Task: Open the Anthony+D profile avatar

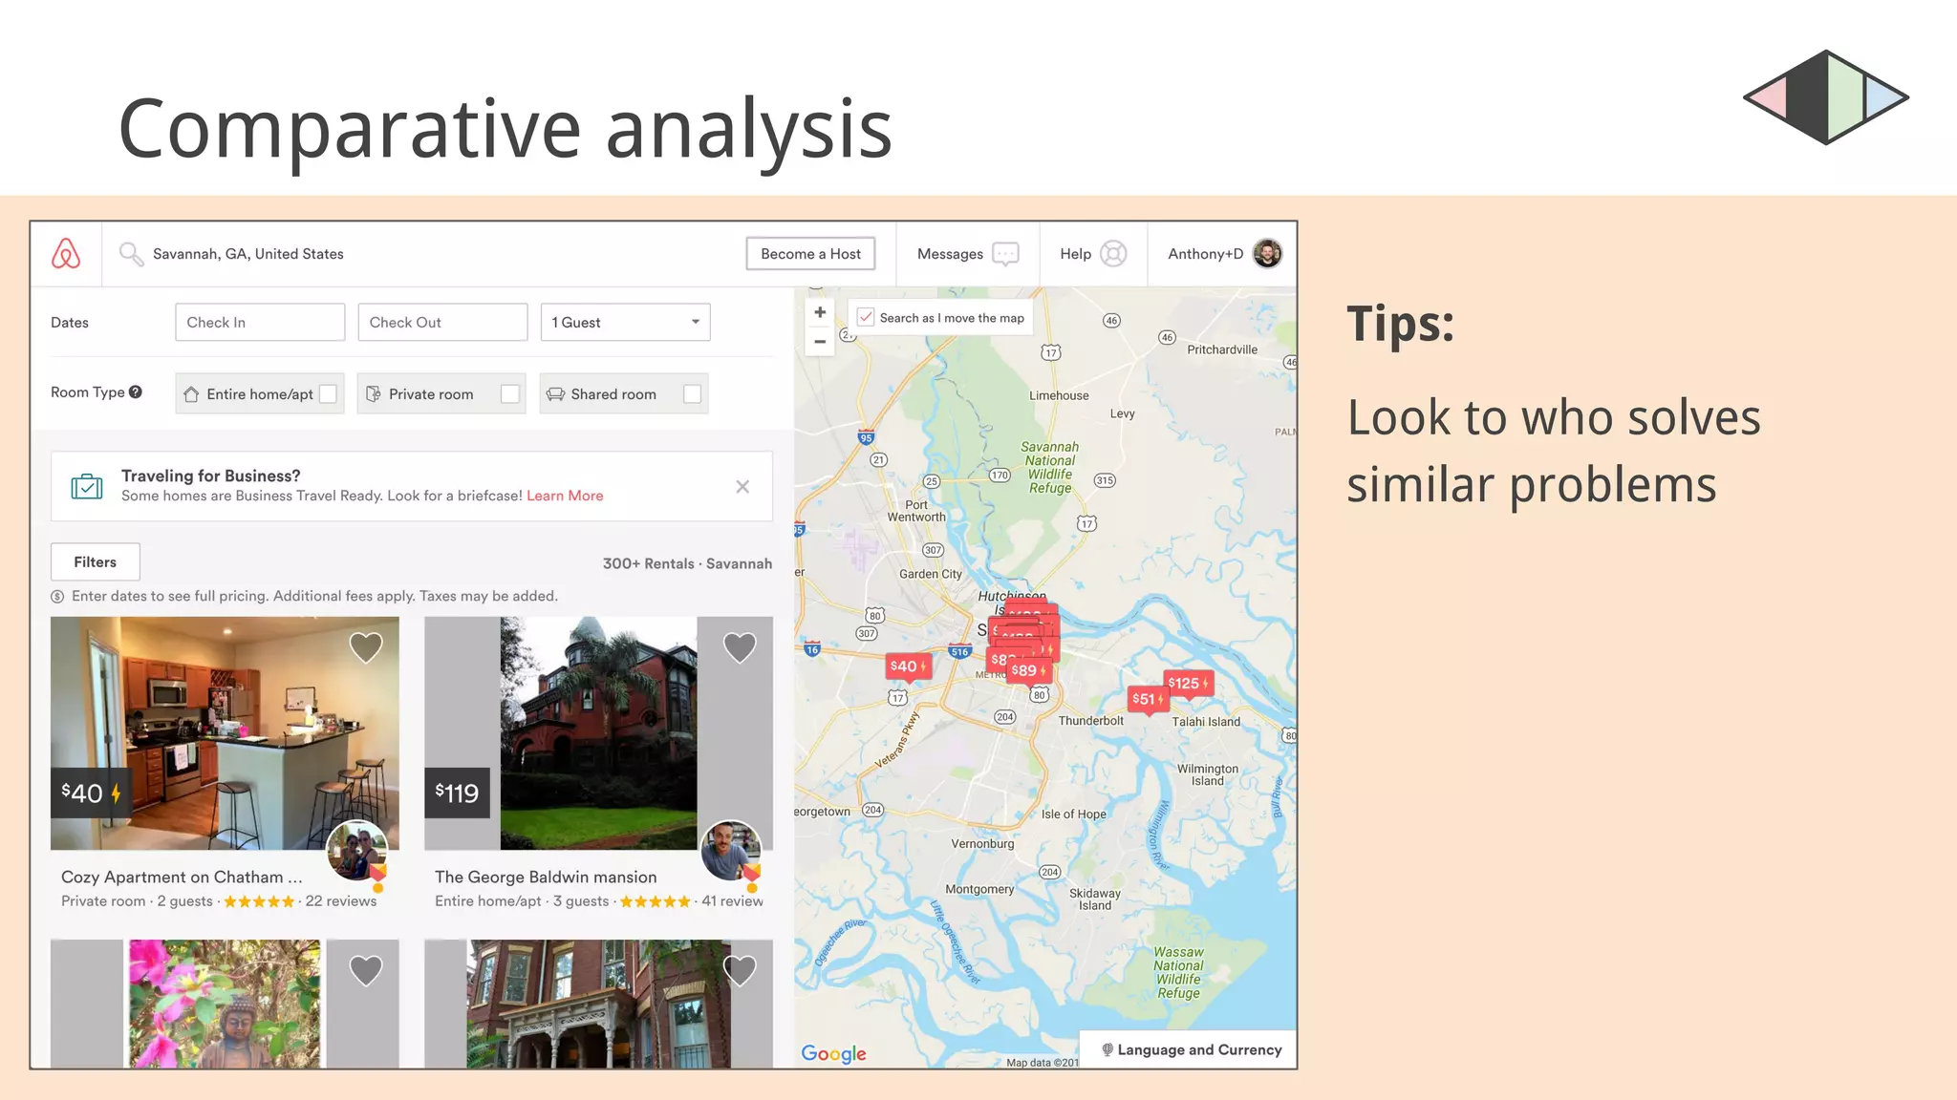Action: click(x=1267, y=253)
